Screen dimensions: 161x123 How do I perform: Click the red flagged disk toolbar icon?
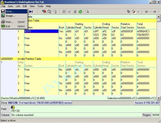pyautogui.click(x=44, y=12)
